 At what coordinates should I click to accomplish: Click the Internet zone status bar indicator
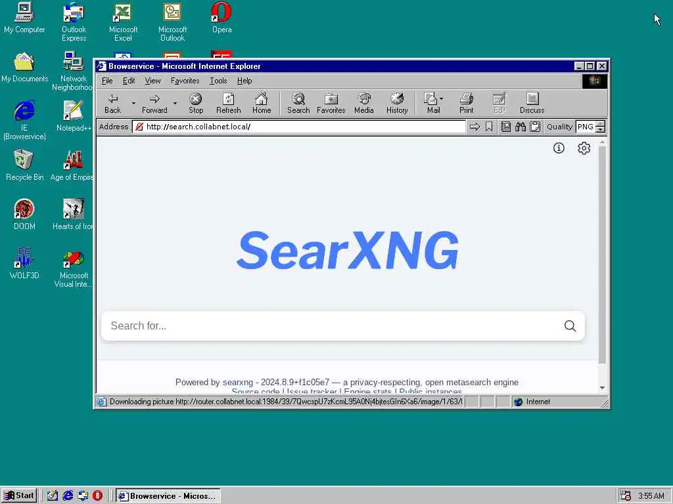[x=532, y=402]
